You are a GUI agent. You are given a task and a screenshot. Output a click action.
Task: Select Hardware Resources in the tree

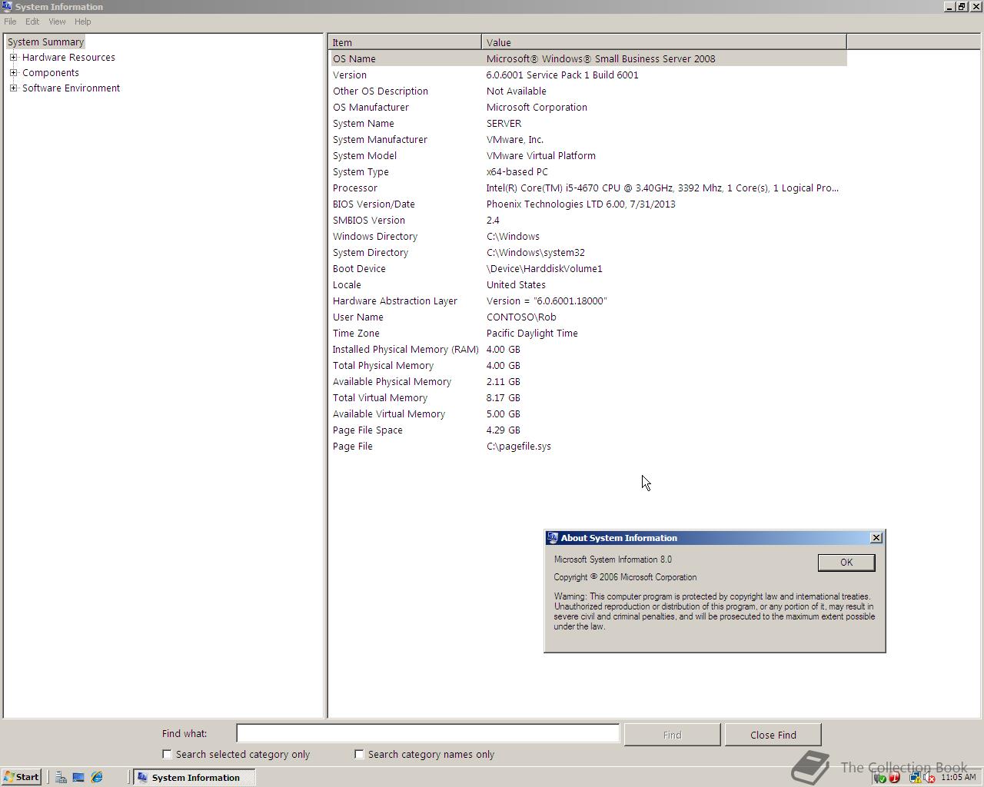coord(68,57)
